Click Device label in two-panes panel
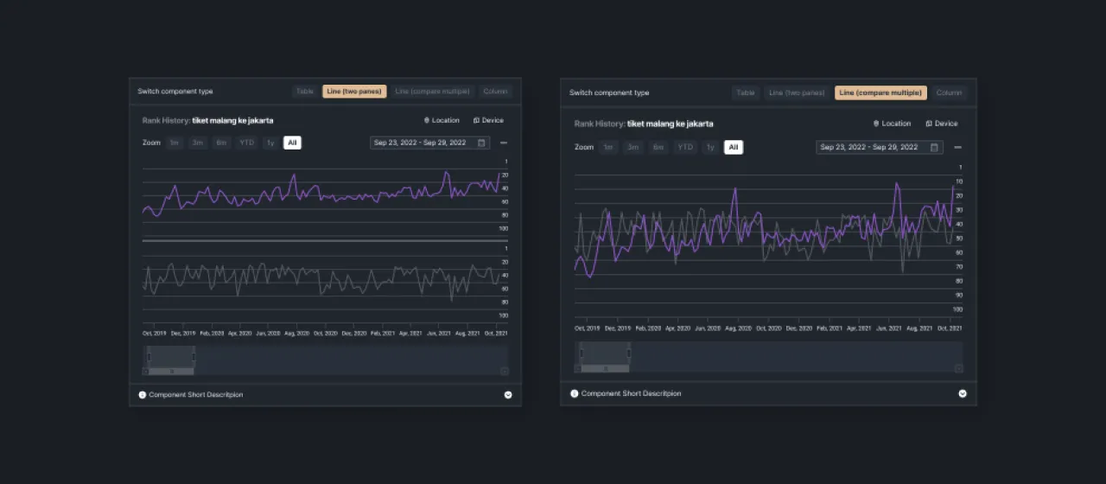 [493, 120]
